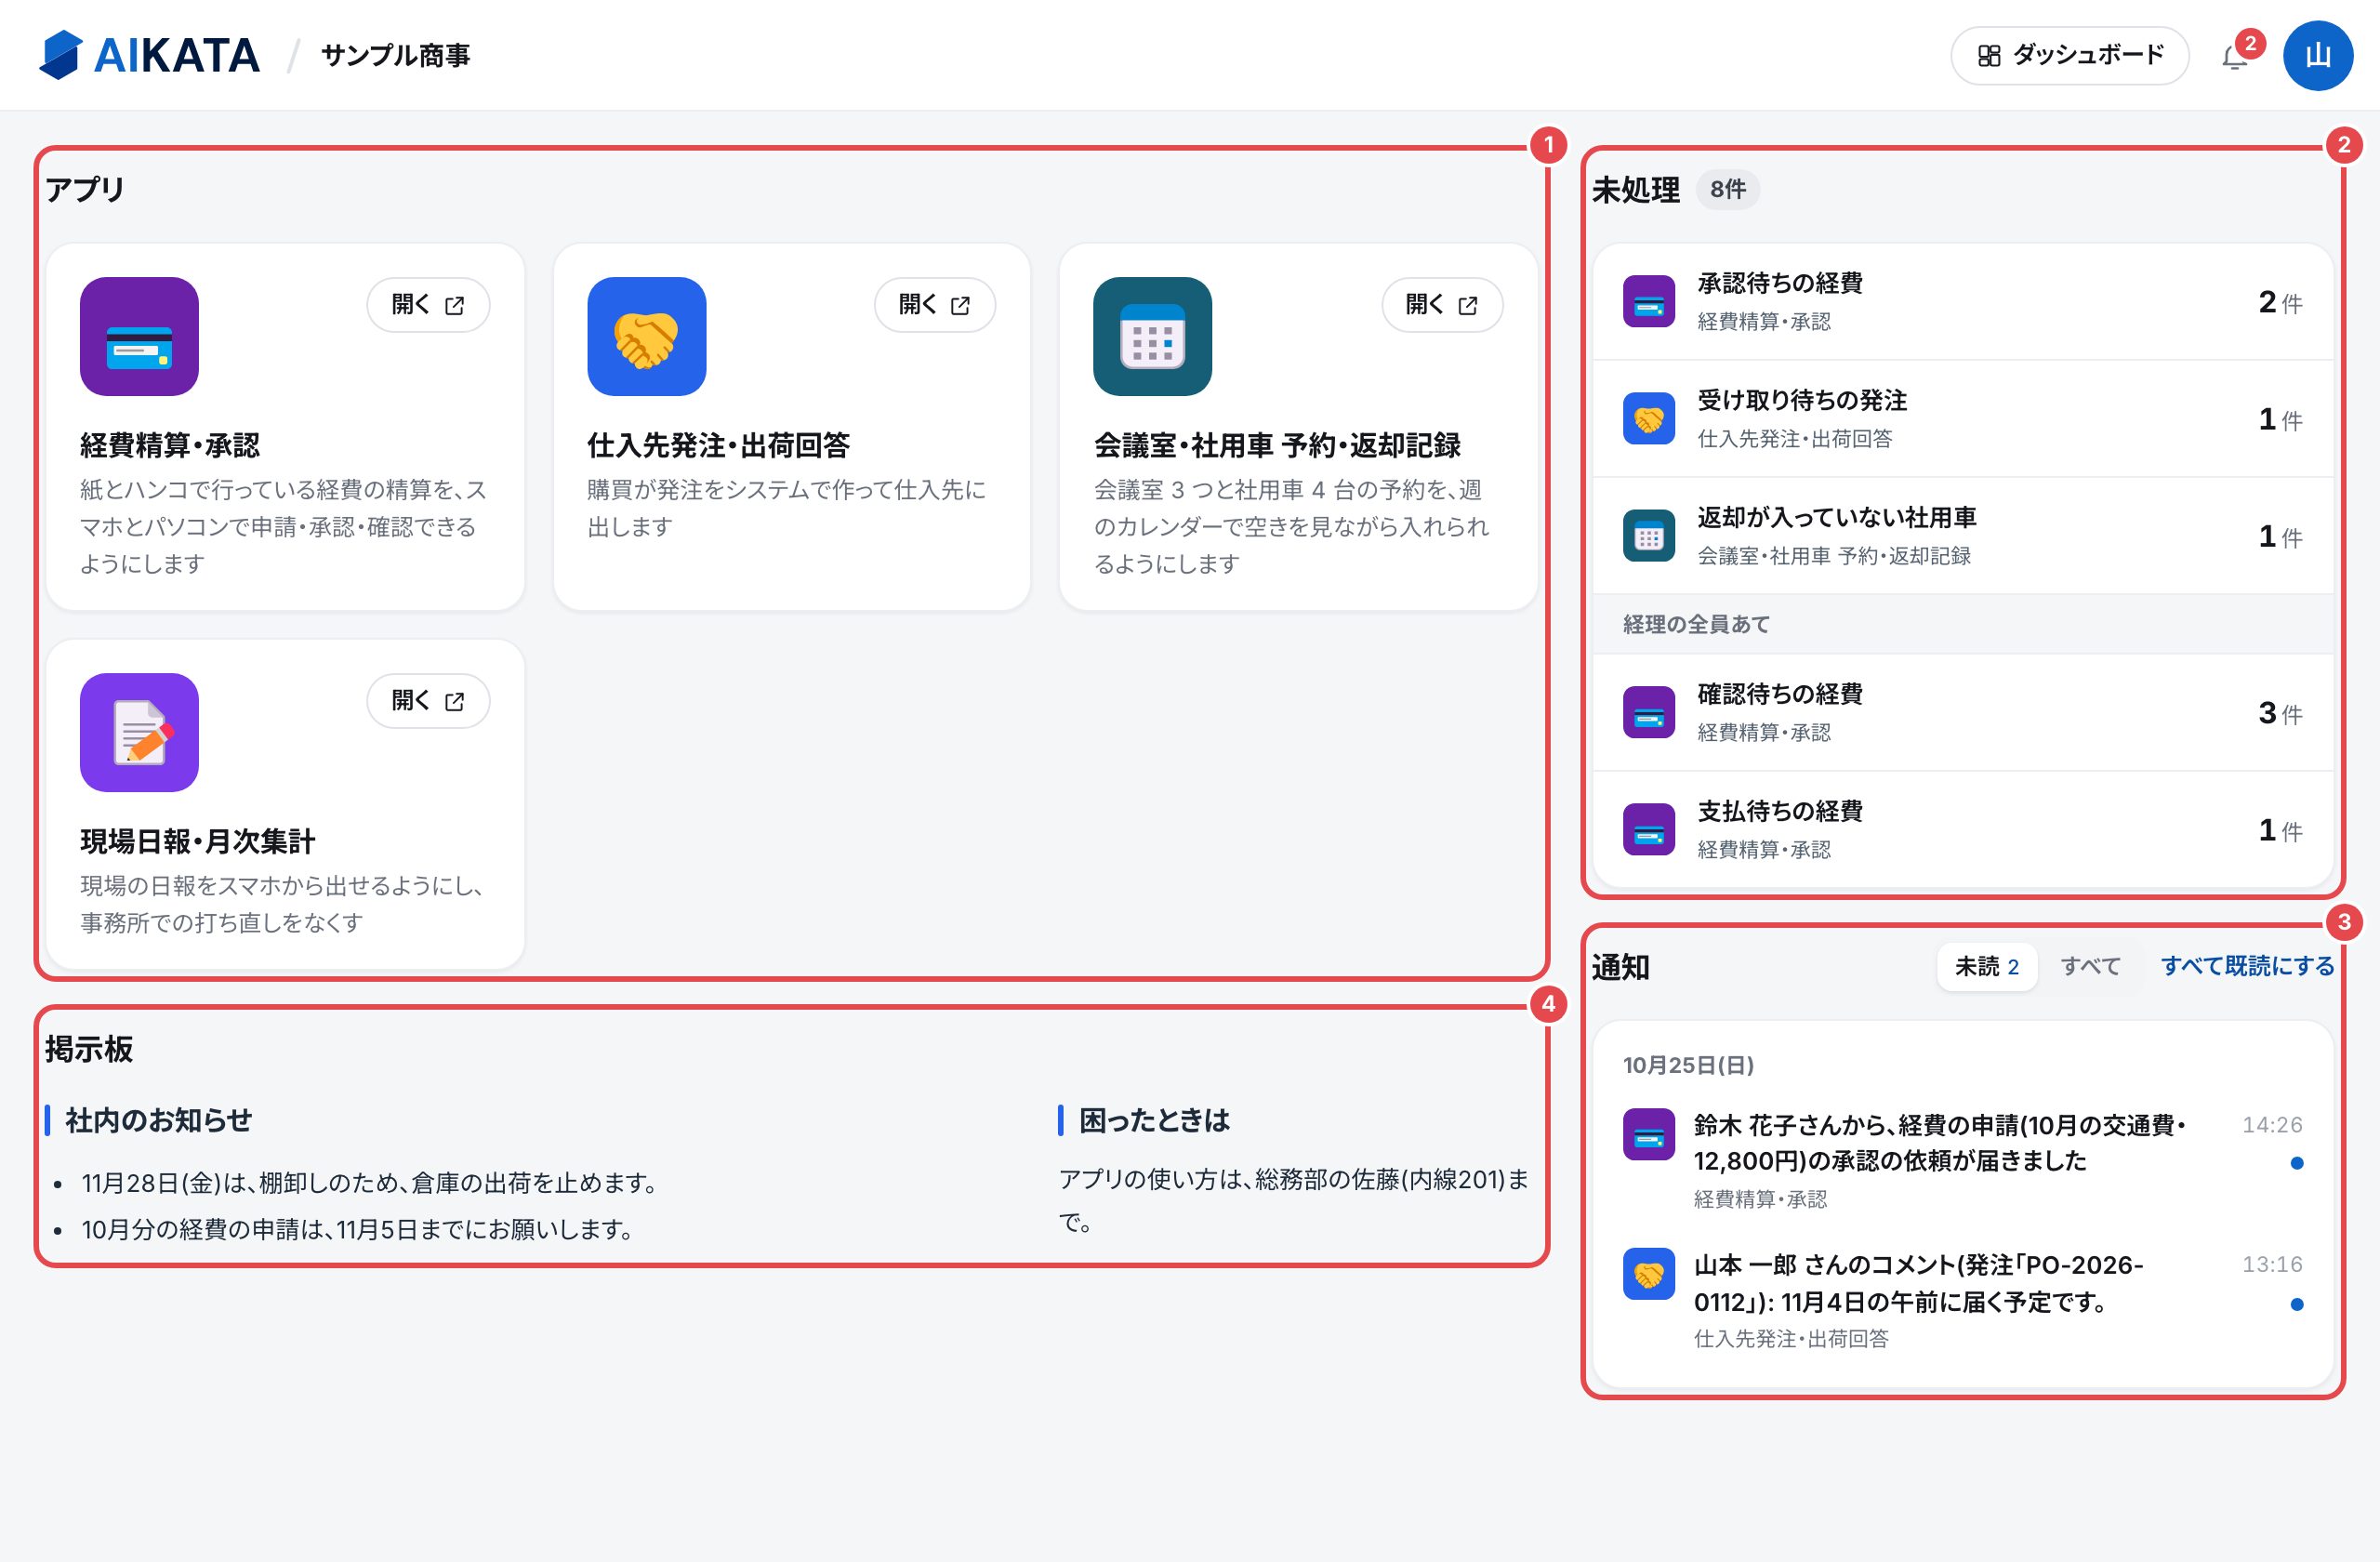Click the 会議室・社用車 calendar app icon
This screenshot has height=1562, width=2380.
pyautogui.click(x=1152, y=336)
